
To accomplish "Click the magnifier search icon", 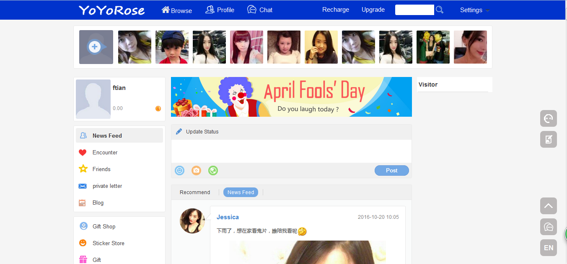I will pos(439,10).
